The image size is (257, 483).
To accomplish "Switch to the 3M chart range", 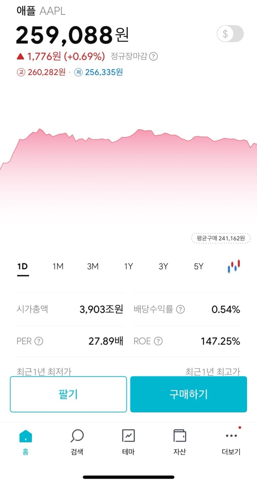I will 93,267.
